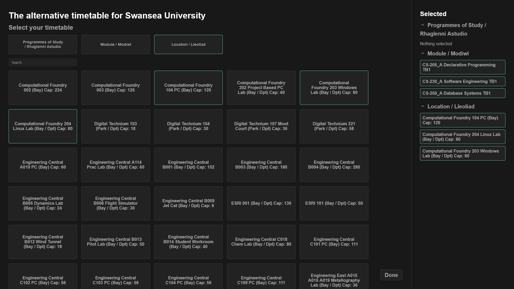The height and width of the screenshot is (289, 514).
Task: Remove CS-205_A Declarative Programming from selected
Action: [463, 67]
